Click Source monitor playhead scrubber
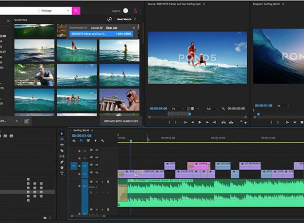This screenshot has width=304, height=223. [x=190, y=114]
